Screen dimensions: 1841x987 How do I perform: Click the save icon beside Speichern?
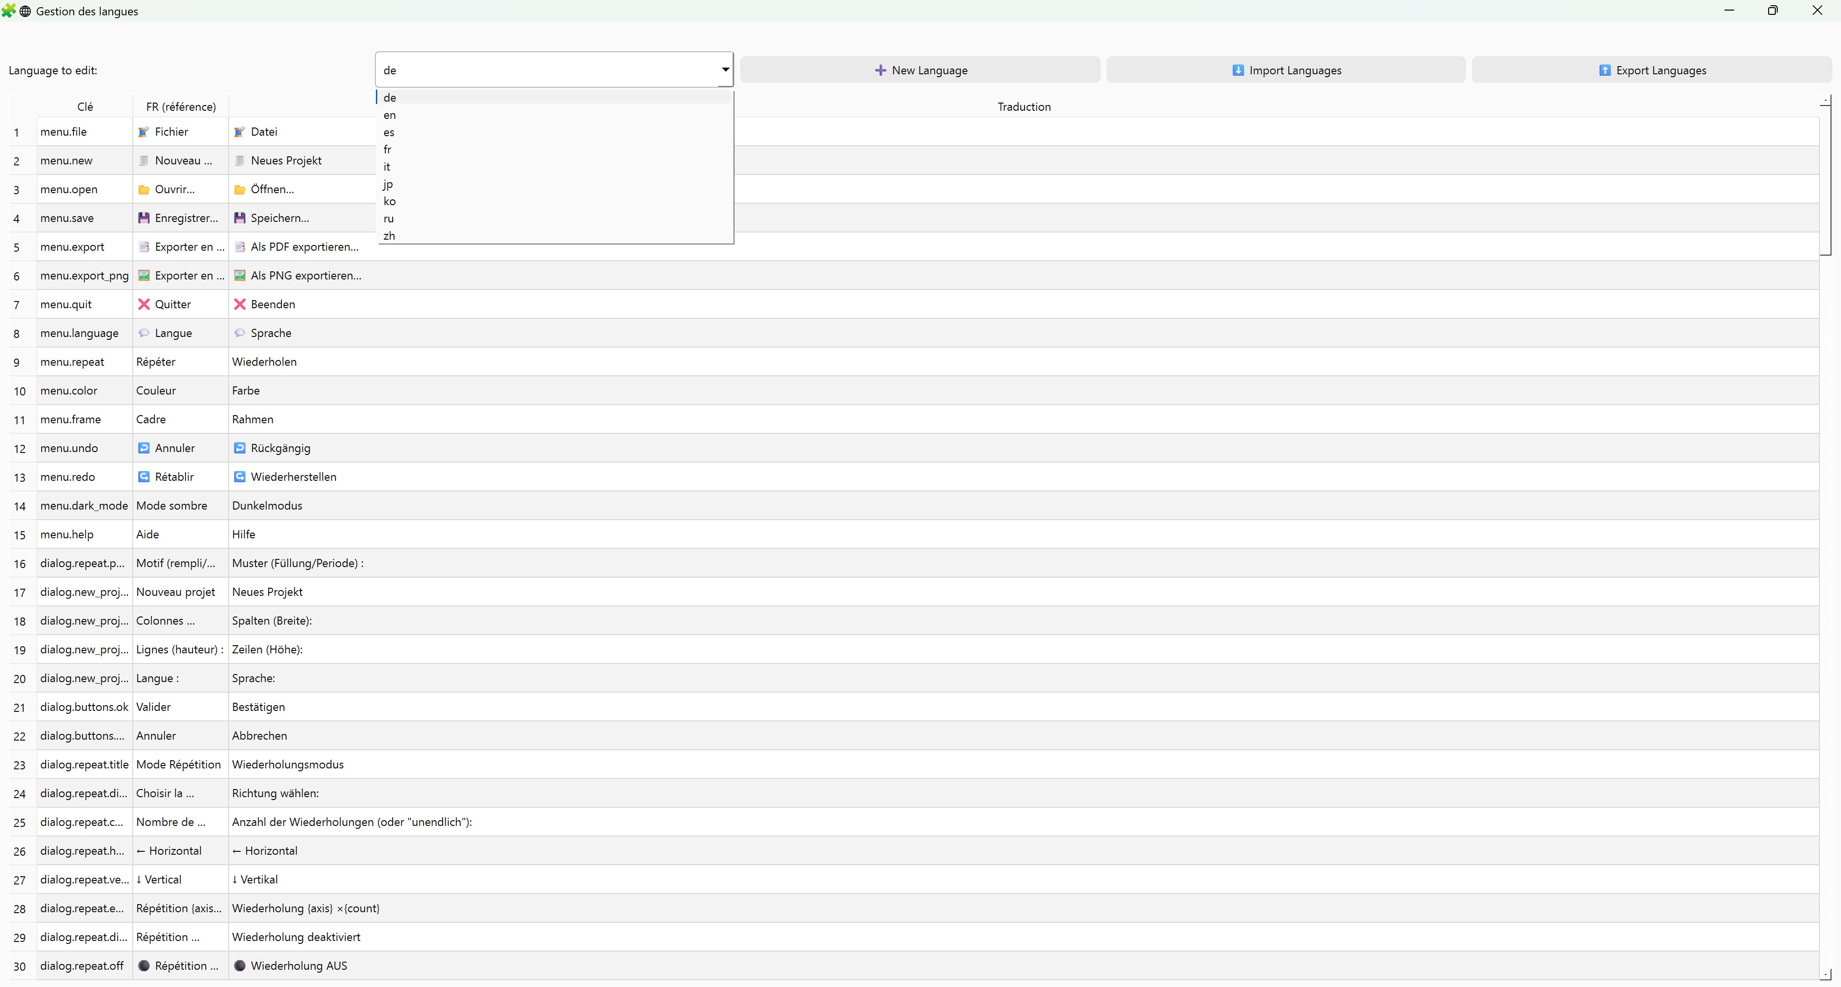239,218
